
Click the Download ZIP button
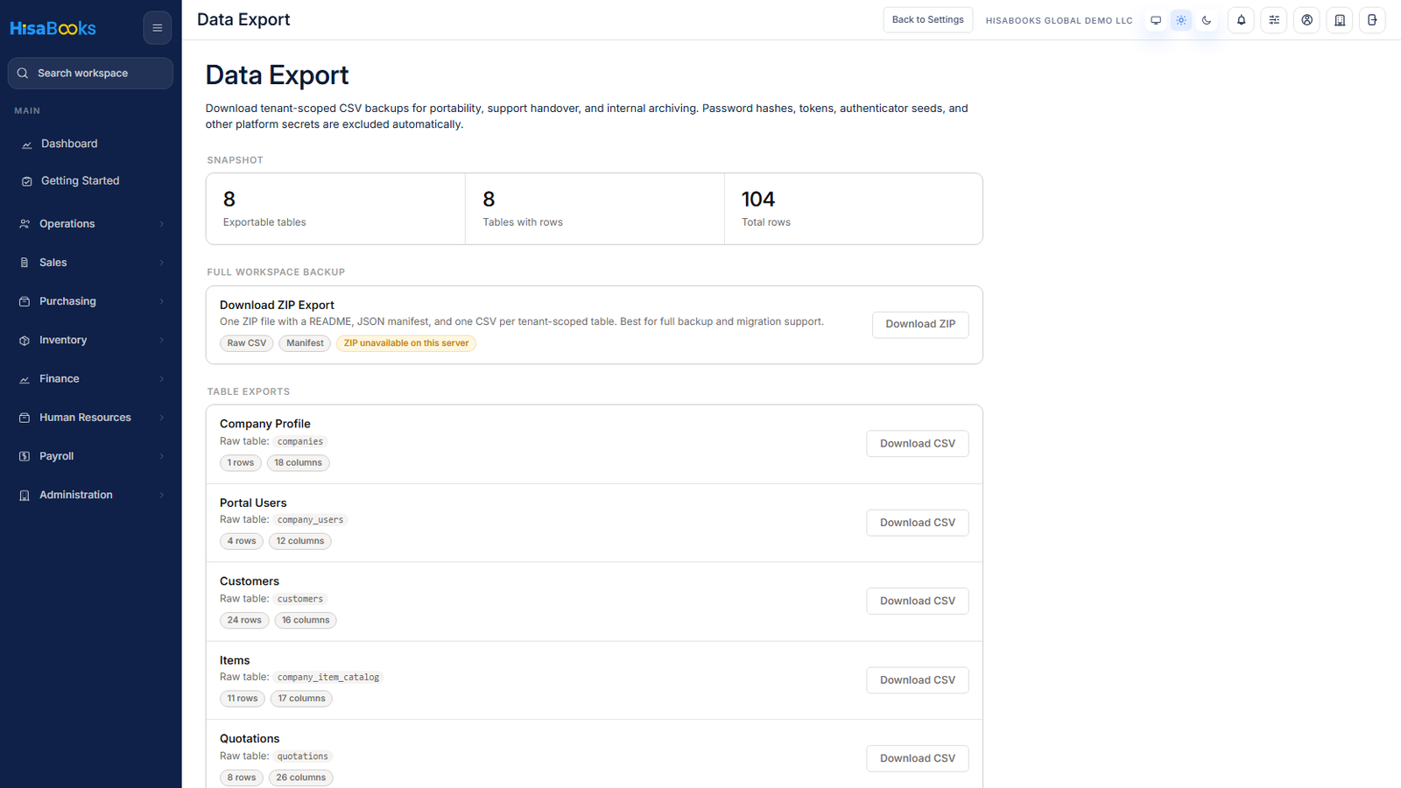point(920,325)
